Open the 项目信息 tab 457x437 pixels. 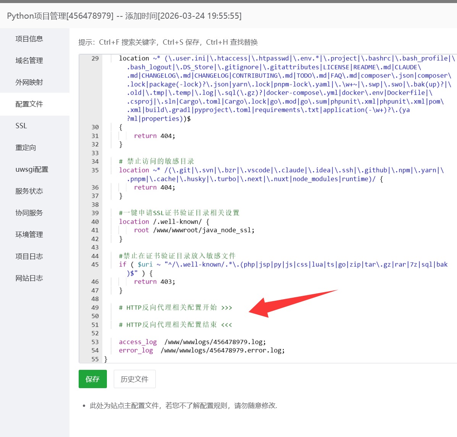tap(29, 39)
